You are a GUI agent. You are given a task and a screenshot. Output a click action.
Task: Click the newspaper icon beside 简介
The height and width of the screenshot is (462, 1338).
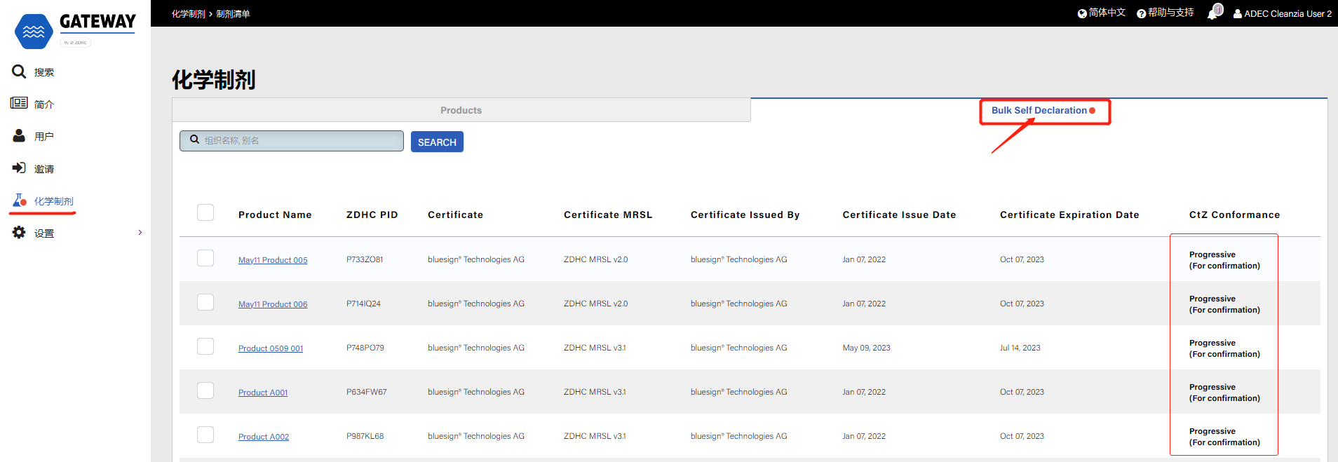[x=19, y=103]
